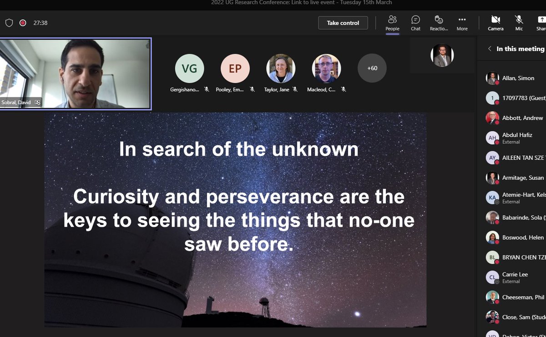Show the +60 additional participants
Image resolution: width=546 pixels, height=337 pixels.
372,68
